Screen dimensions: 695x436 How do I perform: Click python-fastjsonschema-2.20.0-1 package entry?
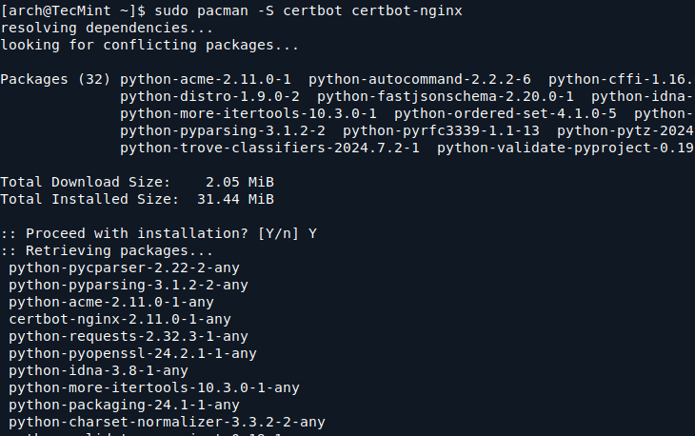[446, 96]
